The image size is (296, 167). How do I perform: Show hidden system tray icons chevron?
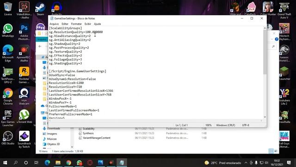click(246, 163)
